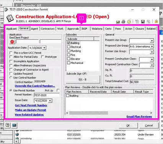Select Use Permit Number radio button
This screenshot has width=163, height=144.
click(11, 90)
